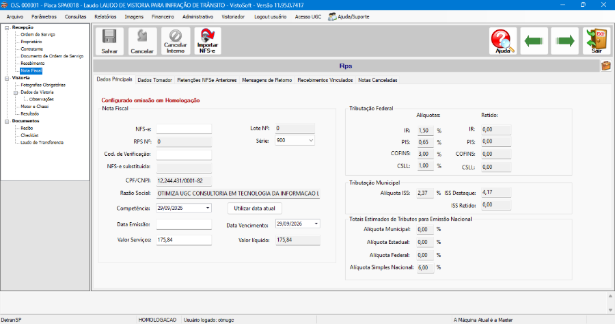Click the VistoSoft app icon in title bar
Viewport: 615px width, 324px height.
pyautogui.click(x=4, y=5)
